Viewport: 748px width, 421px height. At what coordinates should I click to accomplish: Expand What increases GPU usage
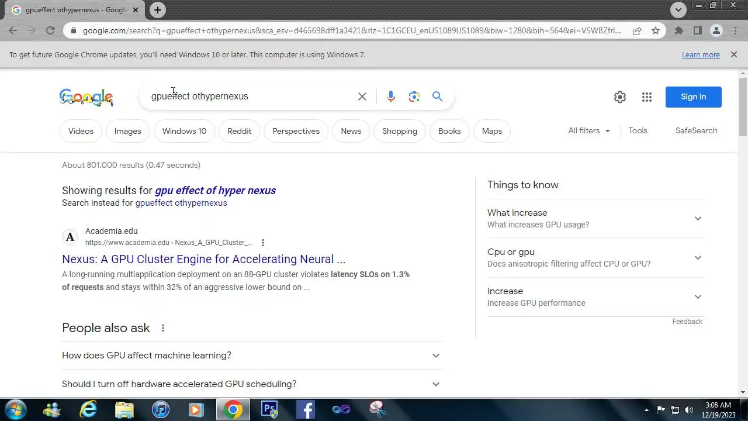595,219
